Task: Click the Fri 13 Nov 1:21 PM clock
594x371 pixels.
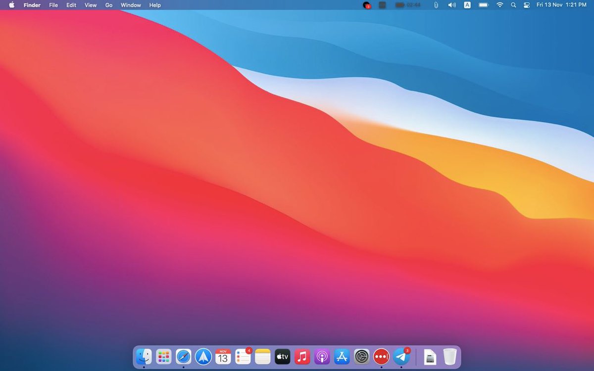Action: [561, 5]
